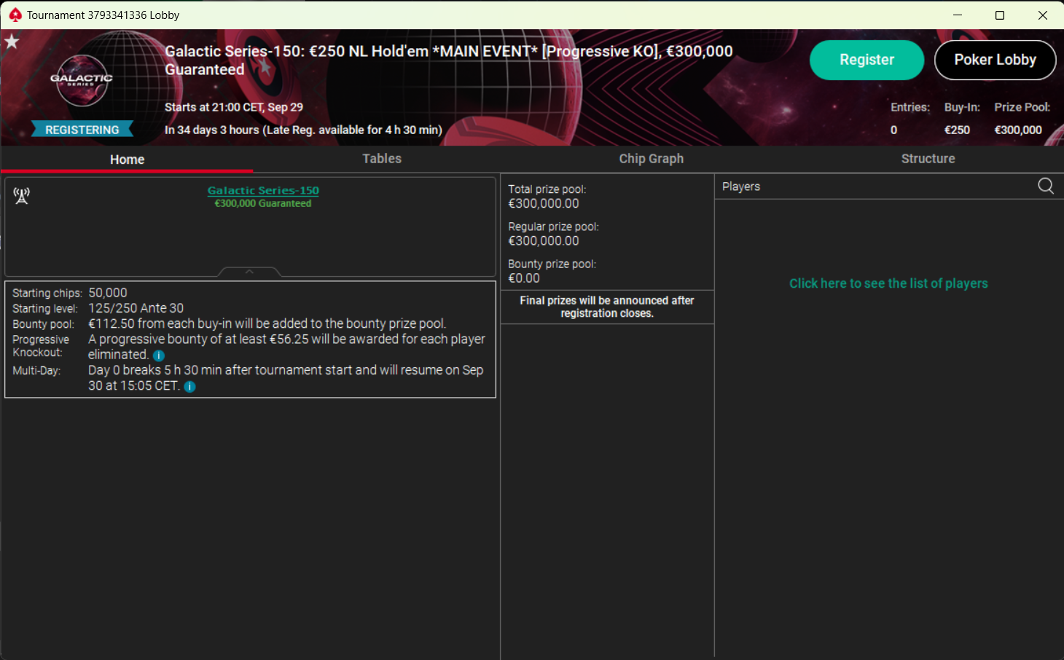Viewport: 1064px width, 660px height.
Task: Click the header Prize Pool value €300,000
Action: click(x=1018, y=130)
